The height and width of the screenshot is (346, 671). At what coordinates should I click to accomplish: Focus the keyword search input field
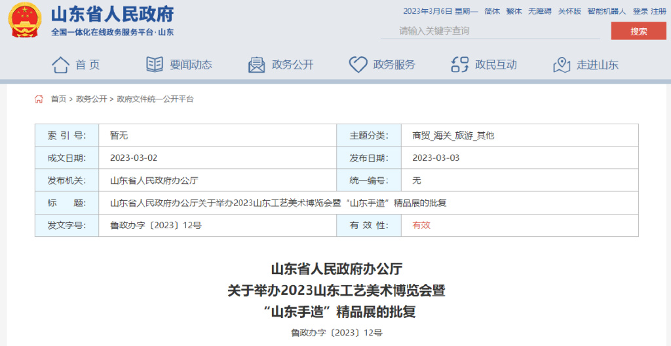point(491,31)
